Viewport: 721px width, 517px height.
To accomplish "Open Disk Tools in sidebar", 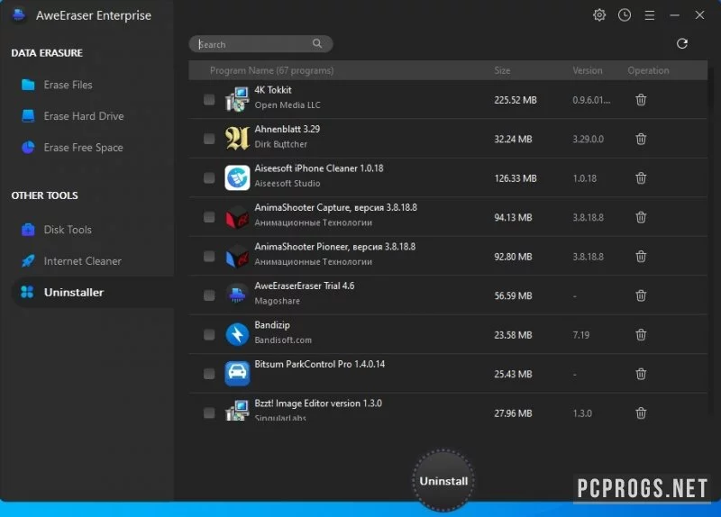I will tap(68, 230).
